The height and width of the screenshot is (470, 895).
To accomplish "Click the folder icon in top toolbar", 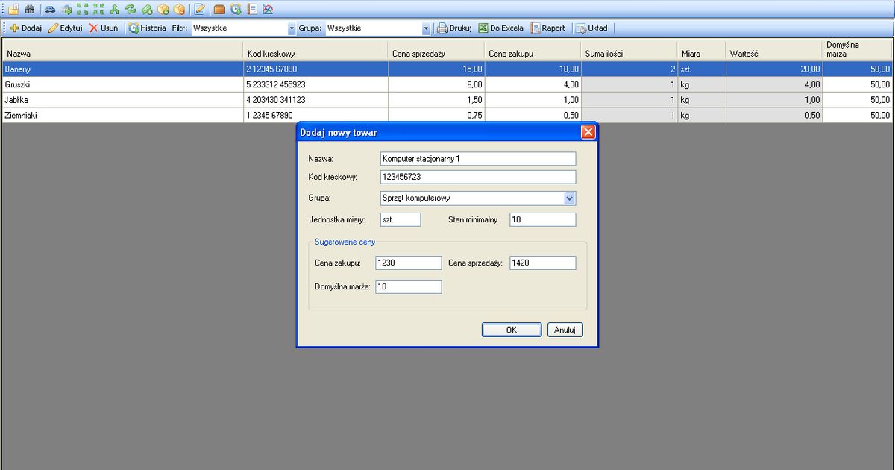I will (x=13, y=10).
